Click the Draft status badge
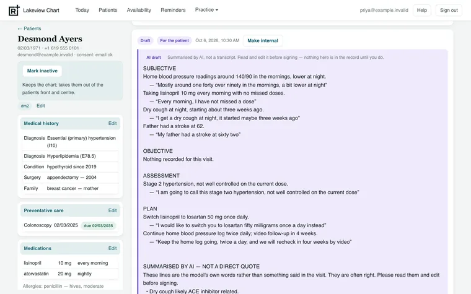This screenshot has width=471, height=294. [x=145, y=40]
